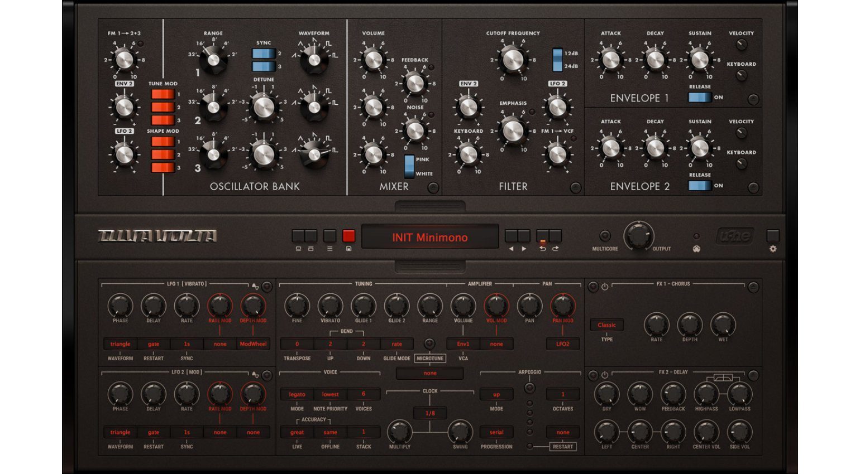860x474 pixels.
Task: Open the settings gear button
Action: point(773,236)
